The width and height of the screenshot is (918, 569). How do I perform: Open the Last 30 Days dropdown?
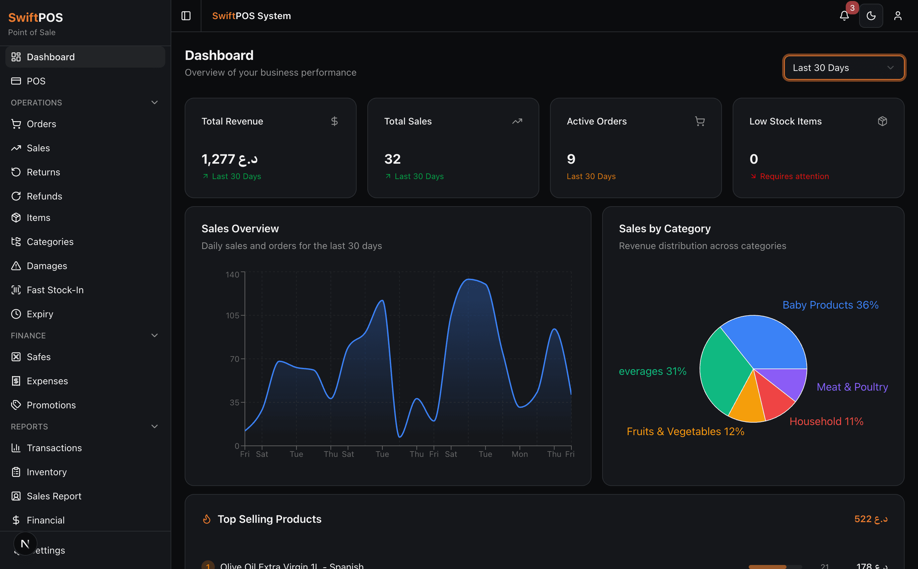843,68
